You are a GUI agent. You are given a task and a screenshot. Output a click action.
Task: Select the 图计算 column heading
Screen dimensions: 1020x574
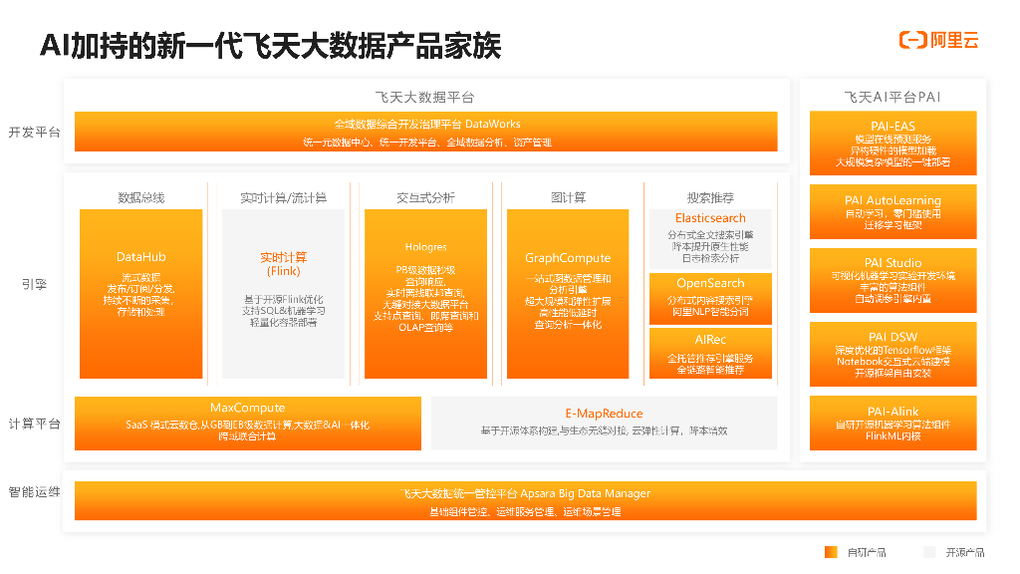[568, 197]
